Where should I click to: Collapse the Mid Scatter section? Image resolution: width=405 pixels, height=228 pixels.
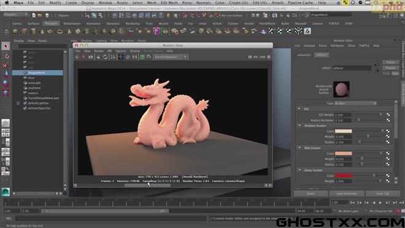pos(299,147)
